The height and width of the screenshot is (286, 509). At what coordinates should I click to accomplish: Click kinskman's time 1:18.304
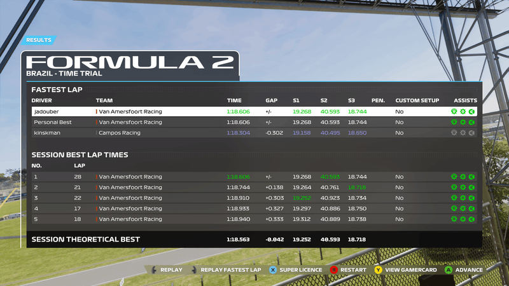238,133
